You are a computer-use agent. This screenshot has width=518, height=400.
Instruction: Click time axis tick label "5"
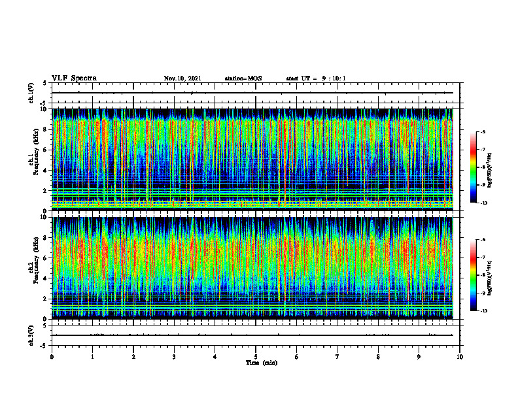coord(256,357)
